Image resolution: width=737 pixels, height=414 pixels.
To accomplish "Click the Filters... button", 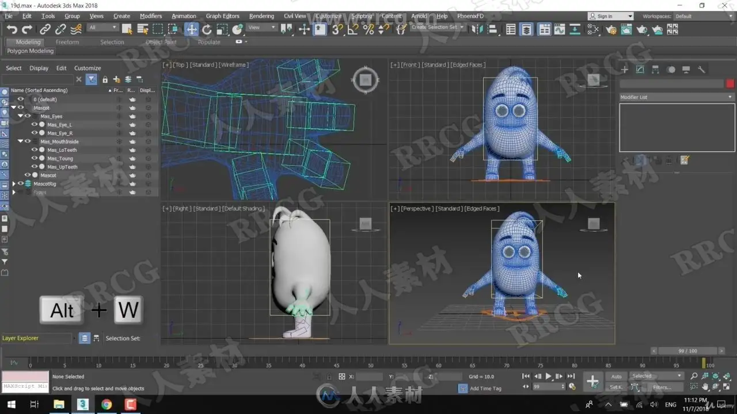I will [662, 388].
